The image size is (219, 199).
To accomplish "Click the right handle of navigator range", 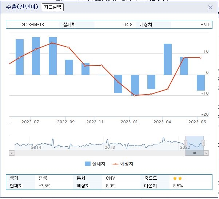I will coord(203,143).
